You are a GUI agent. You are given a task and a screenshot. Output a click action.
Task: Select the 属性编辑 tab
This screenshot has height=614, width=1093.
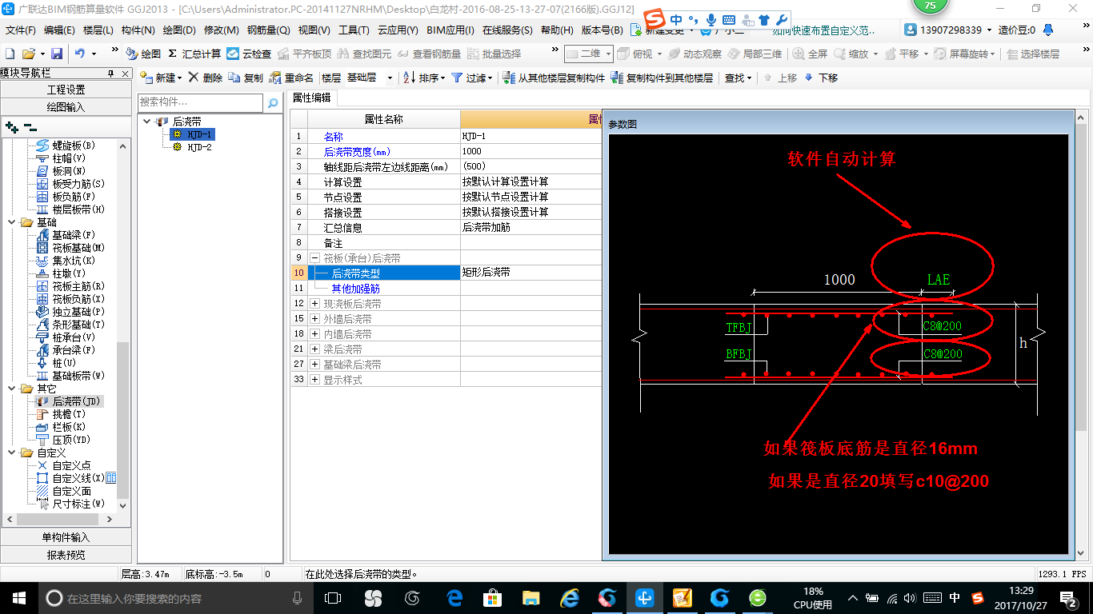point(311,98)
